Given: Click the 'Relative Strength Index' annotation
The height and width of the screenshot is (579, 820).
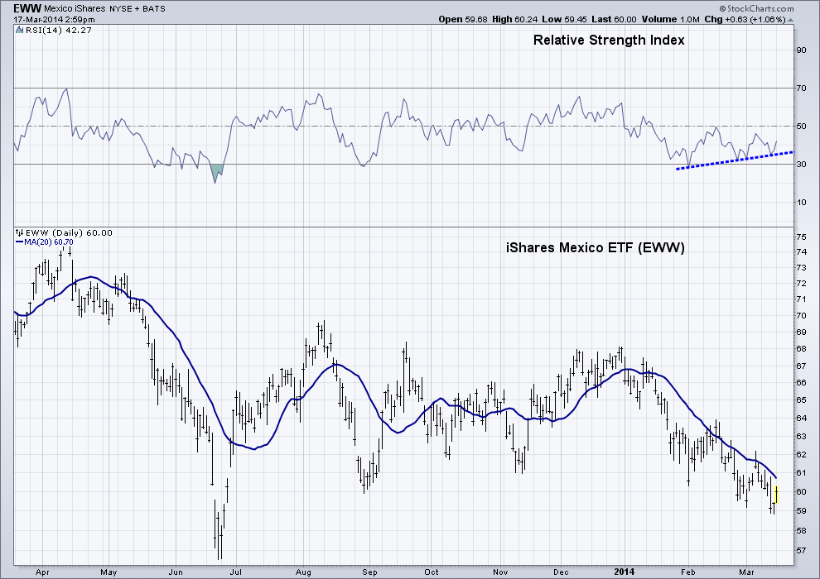Looking at the screenshot, I should click(609, 41).
